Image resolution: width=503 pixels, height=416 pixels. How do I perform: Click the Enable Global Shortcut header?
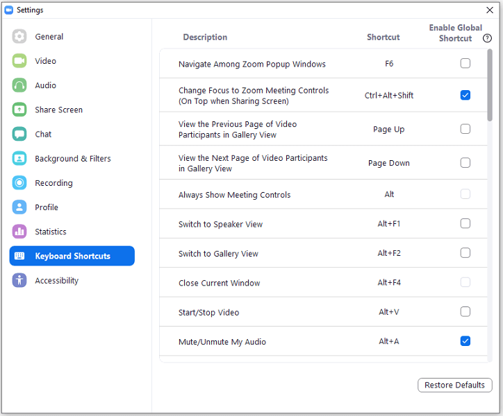[456, 33]
